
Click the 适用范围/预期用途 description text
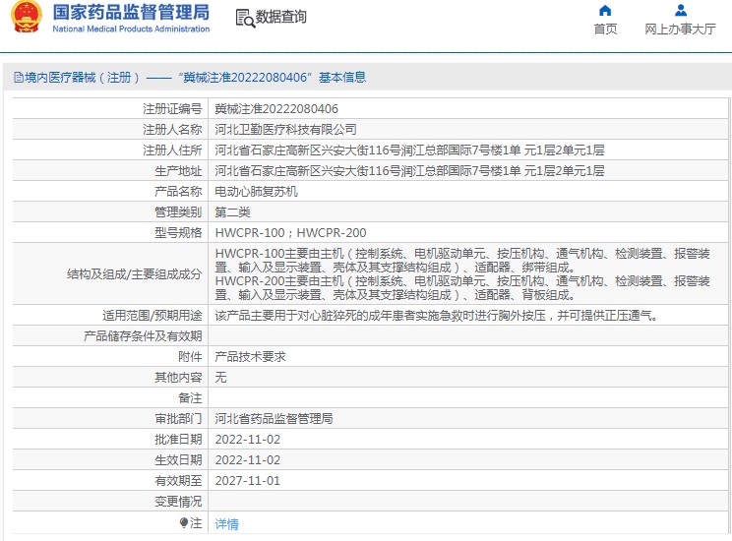[437, 316]
